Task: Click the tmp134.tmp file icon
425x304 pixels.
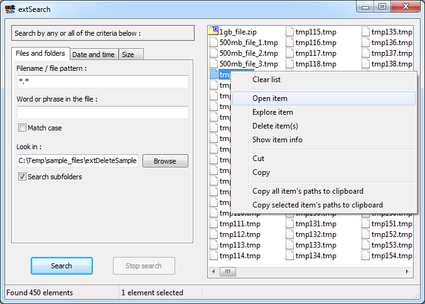Action: 290,256
